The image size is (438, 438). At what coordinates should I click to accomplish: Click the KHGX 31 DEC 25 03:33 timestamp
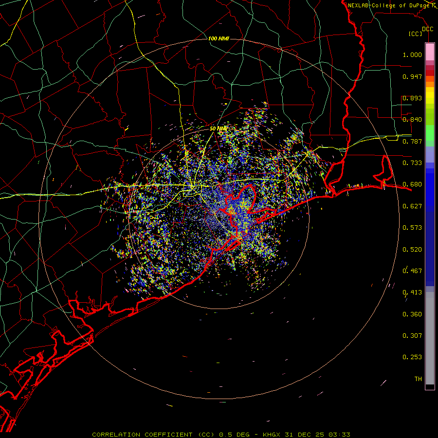click(306, 435)
